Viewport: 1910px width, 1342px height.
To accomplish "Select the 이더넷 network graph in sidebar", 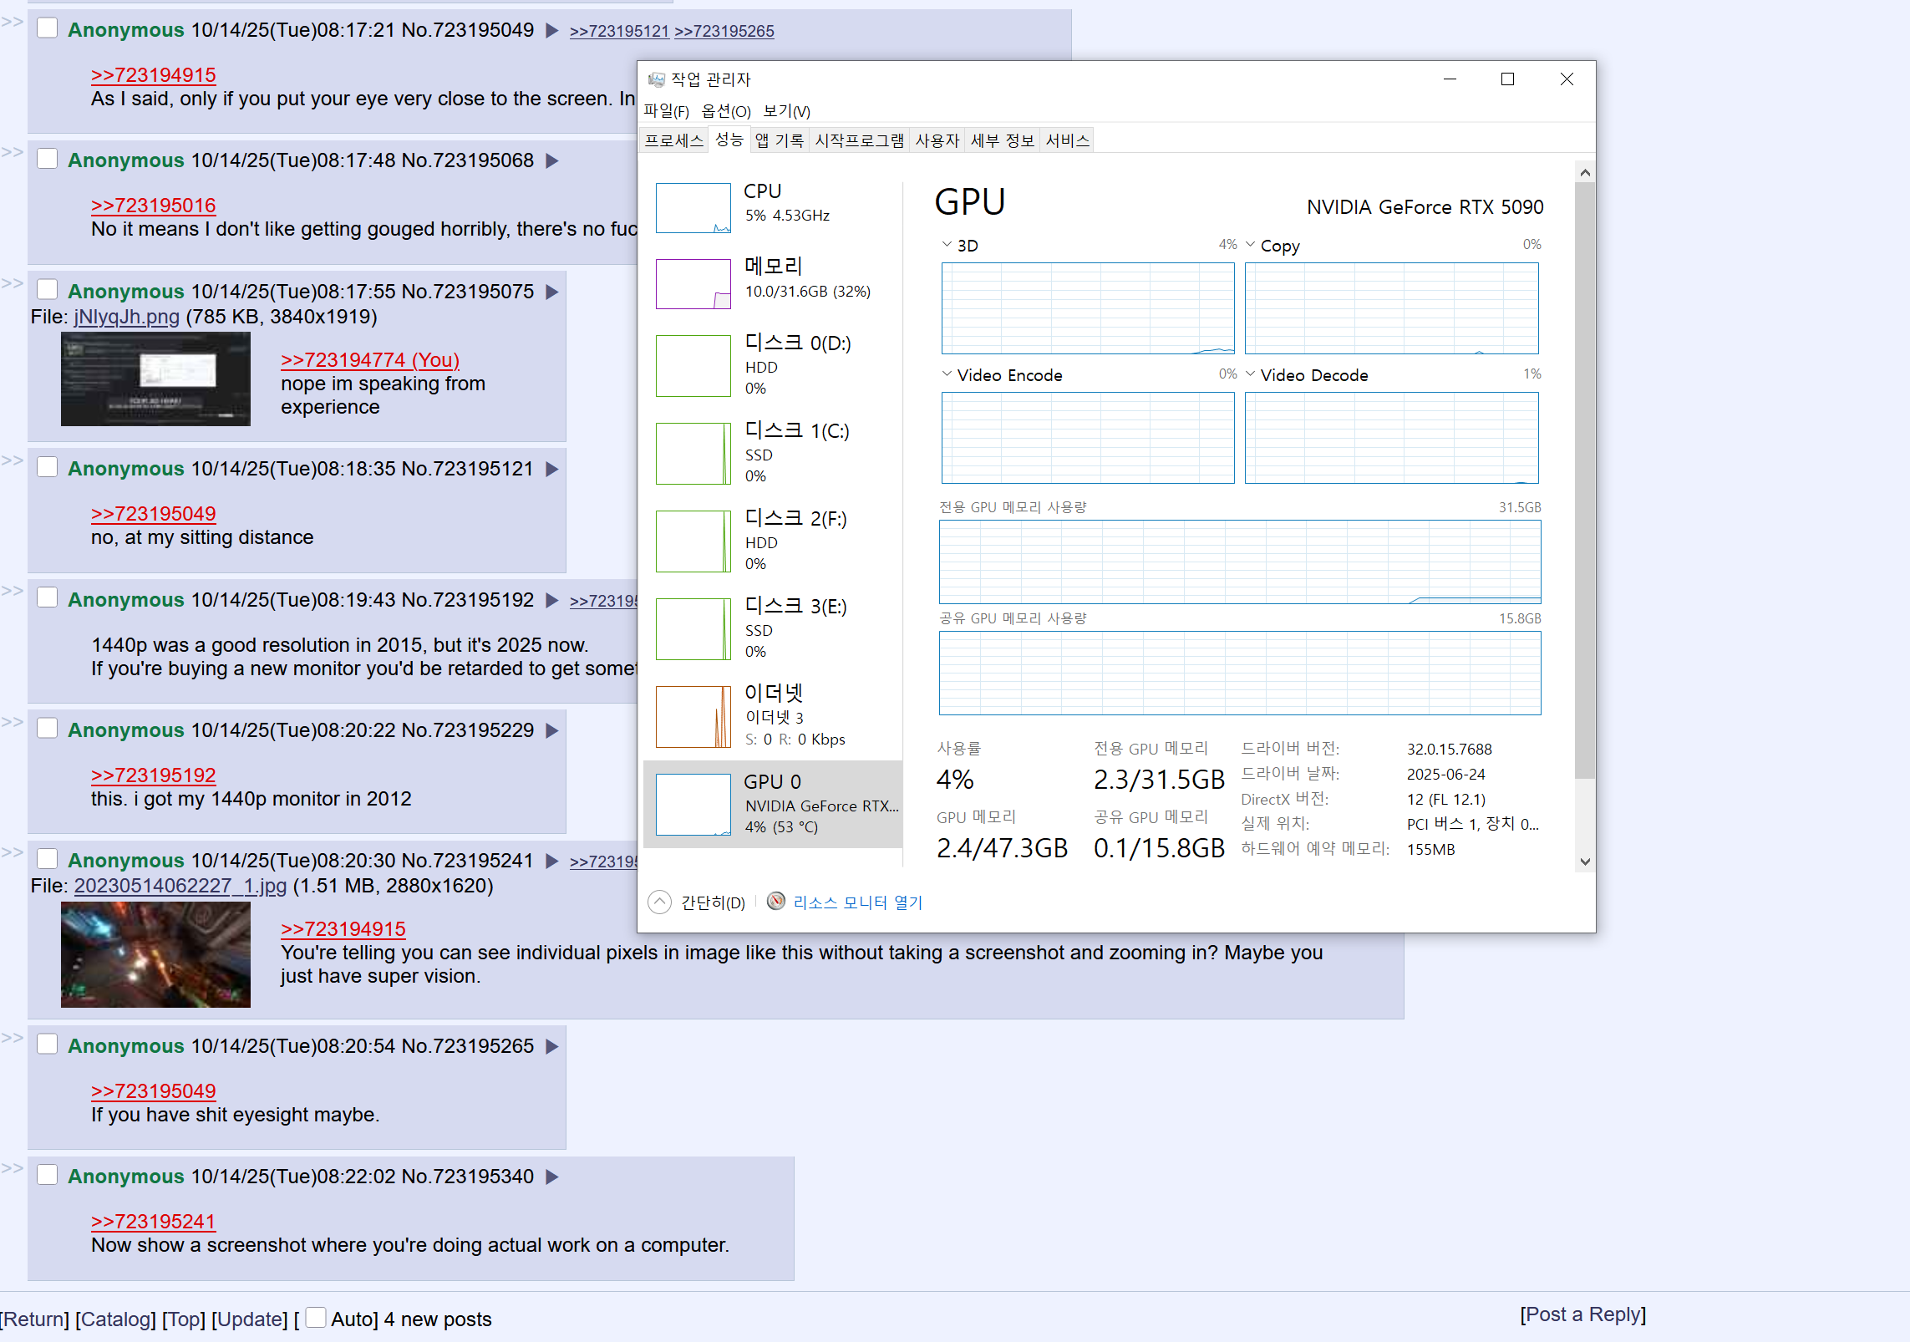I will point(693,717).
